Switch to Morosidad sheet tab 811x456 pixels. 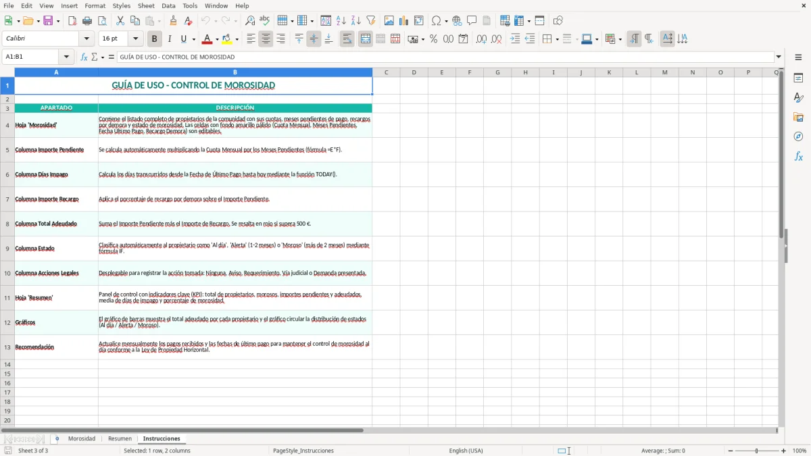[82, 438]
